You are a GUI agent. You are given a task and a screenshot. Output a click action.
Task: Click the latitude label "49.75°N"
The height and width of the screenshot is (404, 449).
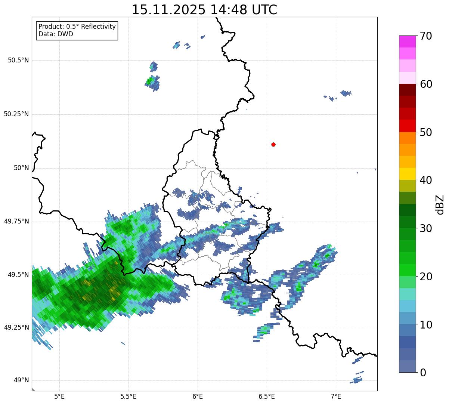click(16, 221)
